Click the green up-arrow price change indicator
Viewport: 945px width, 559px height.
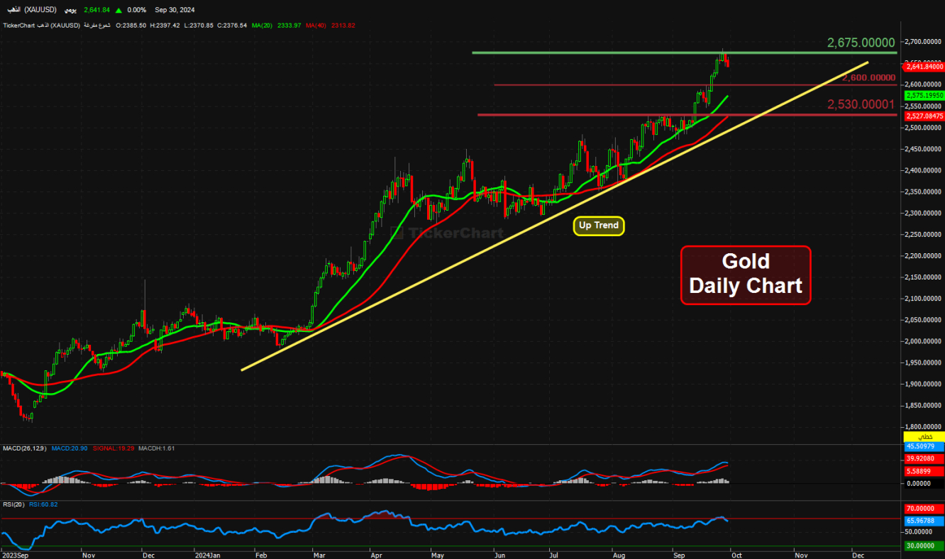pos(118,10)
